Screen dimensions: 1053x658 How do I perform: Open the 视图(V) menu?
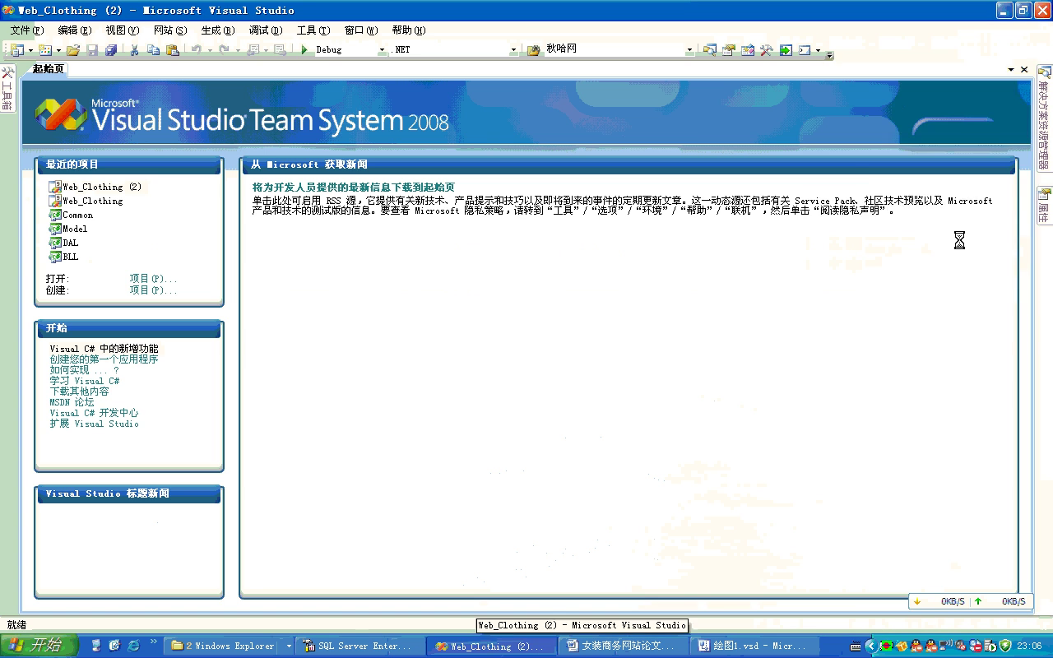coord(123,30)
